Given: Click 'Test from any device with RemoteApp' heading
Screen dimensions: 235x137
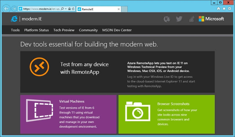Looking at the screenshot, I should [x=84, y=68].
